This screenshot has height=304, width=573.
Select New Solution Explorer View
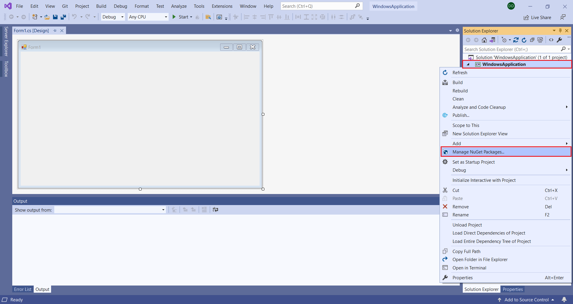click(505, 134)
